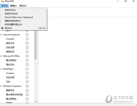Open the 帮助(H) menu

click(x=23, y=6)
